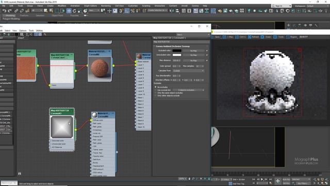The width and height of the screenshot is (330, 186).
Task: Toggle the Auto Key button
Action: pyautogui.click(x=286, y=179)
